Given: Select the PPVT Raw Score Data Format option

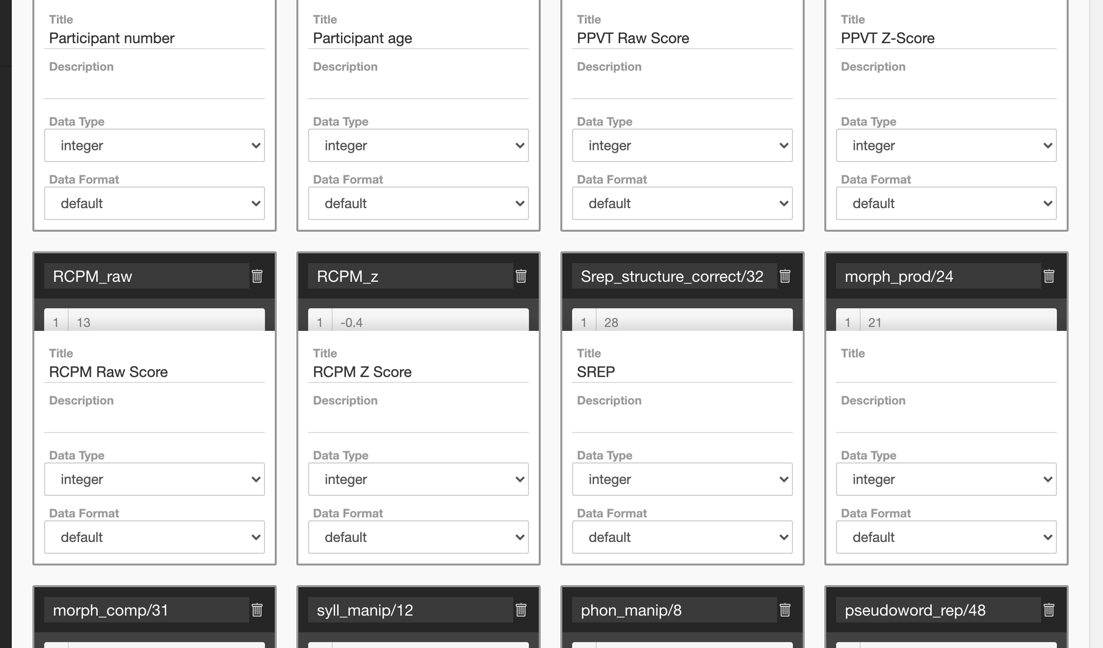Looking at the screenshot, I should tap(682, 203).
